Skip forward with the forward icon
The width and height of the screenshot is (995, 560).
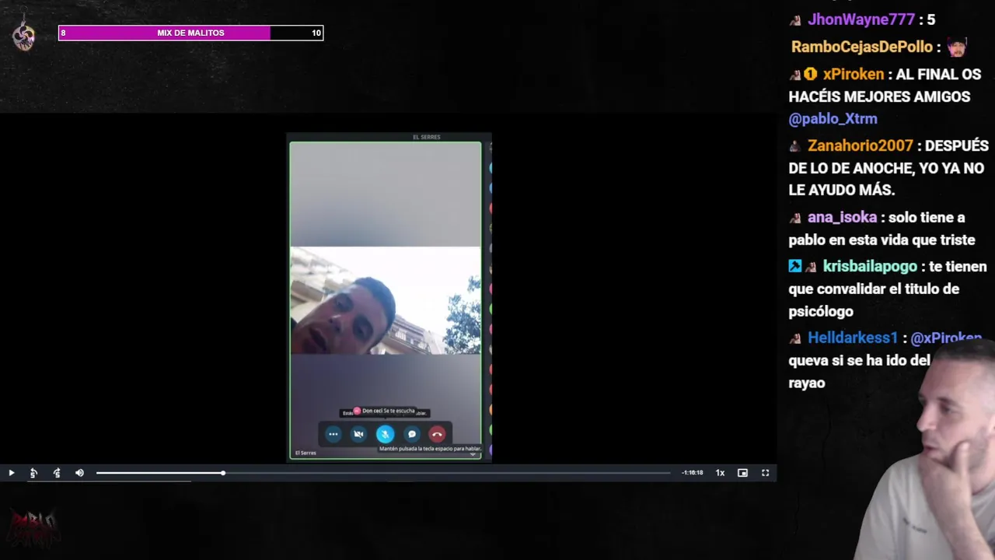[x=57, y=473]
